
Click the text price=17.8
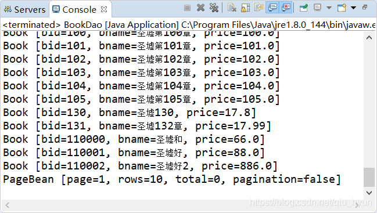point(218,113)
